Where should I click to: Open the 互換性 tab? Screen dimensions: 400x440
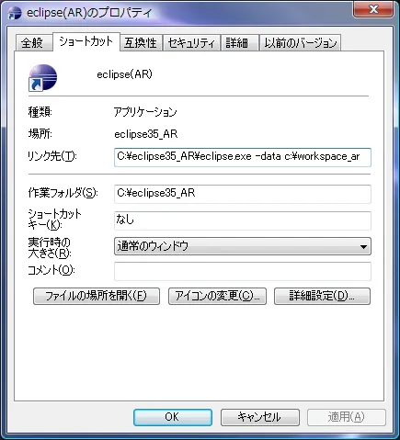[x=141, y=42]
